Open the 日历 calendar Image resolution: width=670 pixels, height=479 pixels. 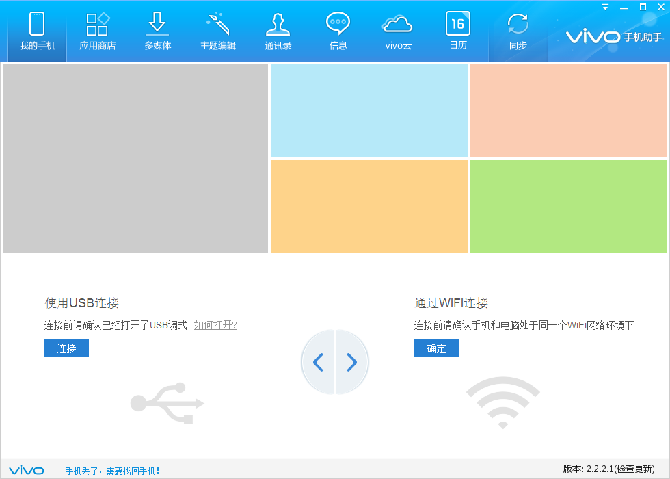point(458,31)
